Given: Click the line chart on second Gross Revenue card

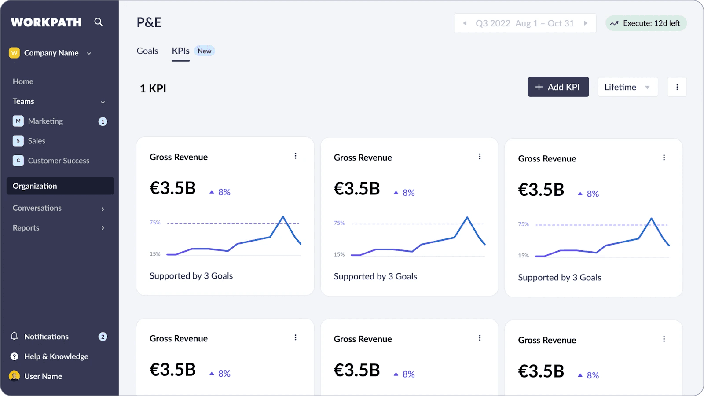Looking at the screenshot, I should [x=418, y=238].
